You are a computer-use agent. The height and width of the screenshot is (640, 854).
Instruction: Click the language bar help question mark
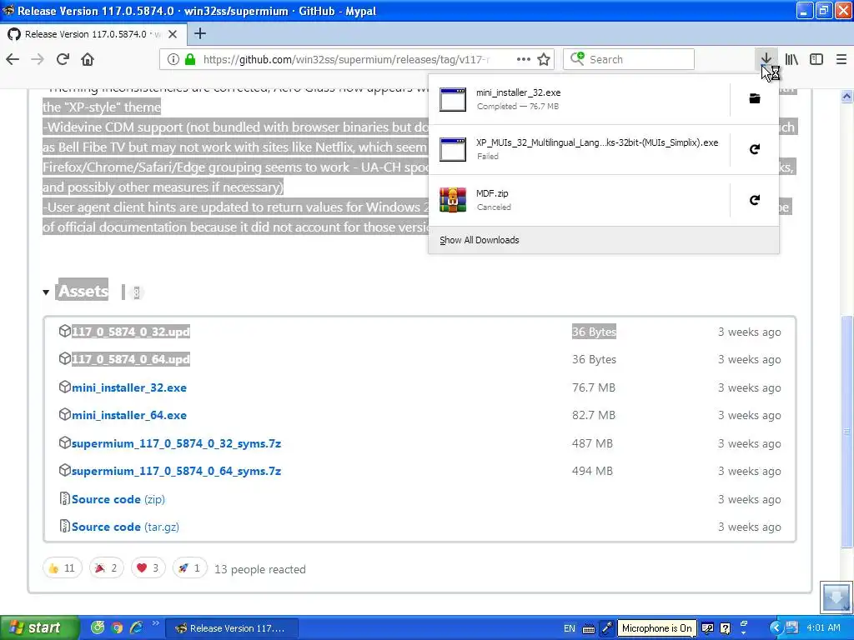pyautogui.click(x=725, y=628)
